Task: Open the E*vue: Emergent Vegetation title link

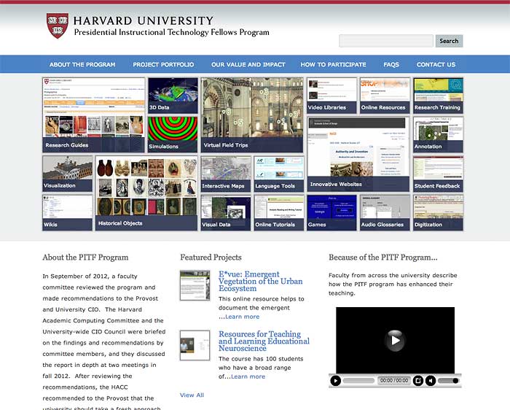Action: pyautogui.click(x=260, y=281)
